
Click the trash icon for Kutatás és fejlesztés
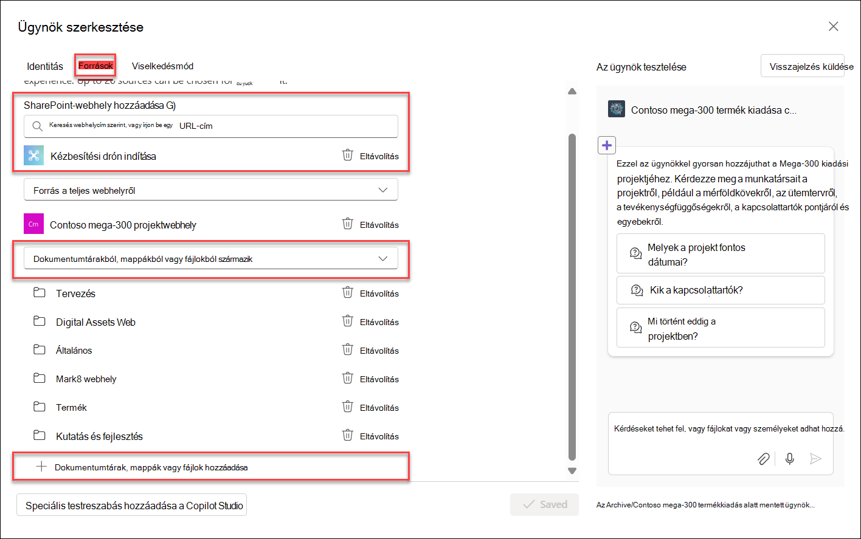347,435
